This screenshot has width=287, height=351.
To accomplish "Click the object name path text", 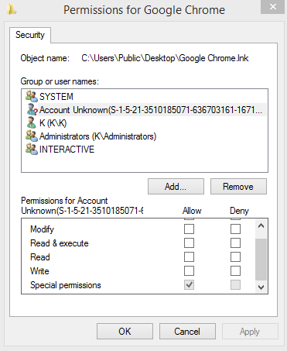I will [x=165, y=58].
